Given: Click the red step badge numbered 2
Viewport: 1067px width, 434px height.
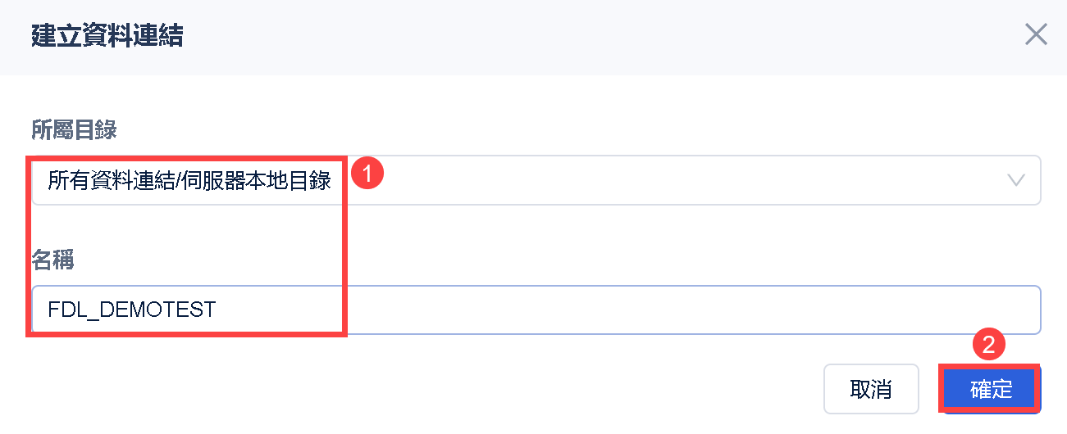Looking at the screenshot, I should [988, 345].
